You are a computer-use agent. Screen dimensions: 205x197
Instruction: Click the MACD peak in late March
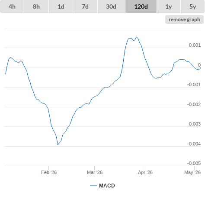[x=137, y=37]
